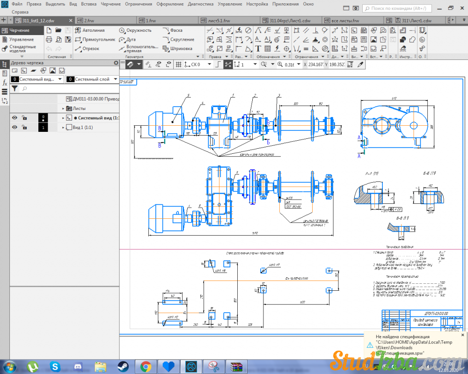
Task: Click the filter funnel icon in tree panel
Action: pos(15,88)
